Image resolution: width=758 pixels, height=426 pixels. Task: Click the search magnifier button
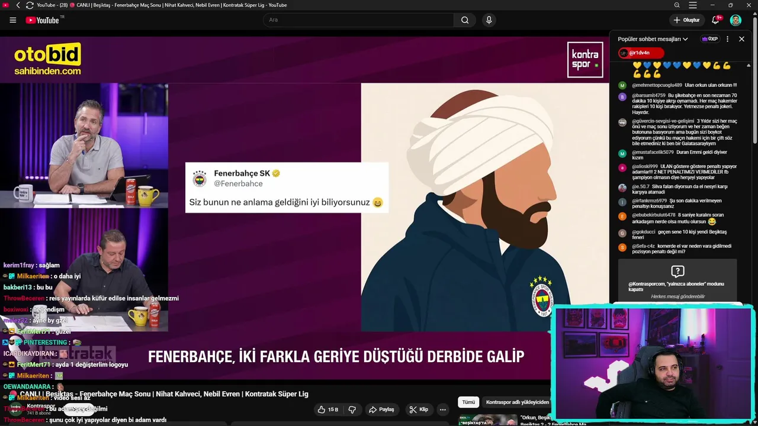coord(465,20)
